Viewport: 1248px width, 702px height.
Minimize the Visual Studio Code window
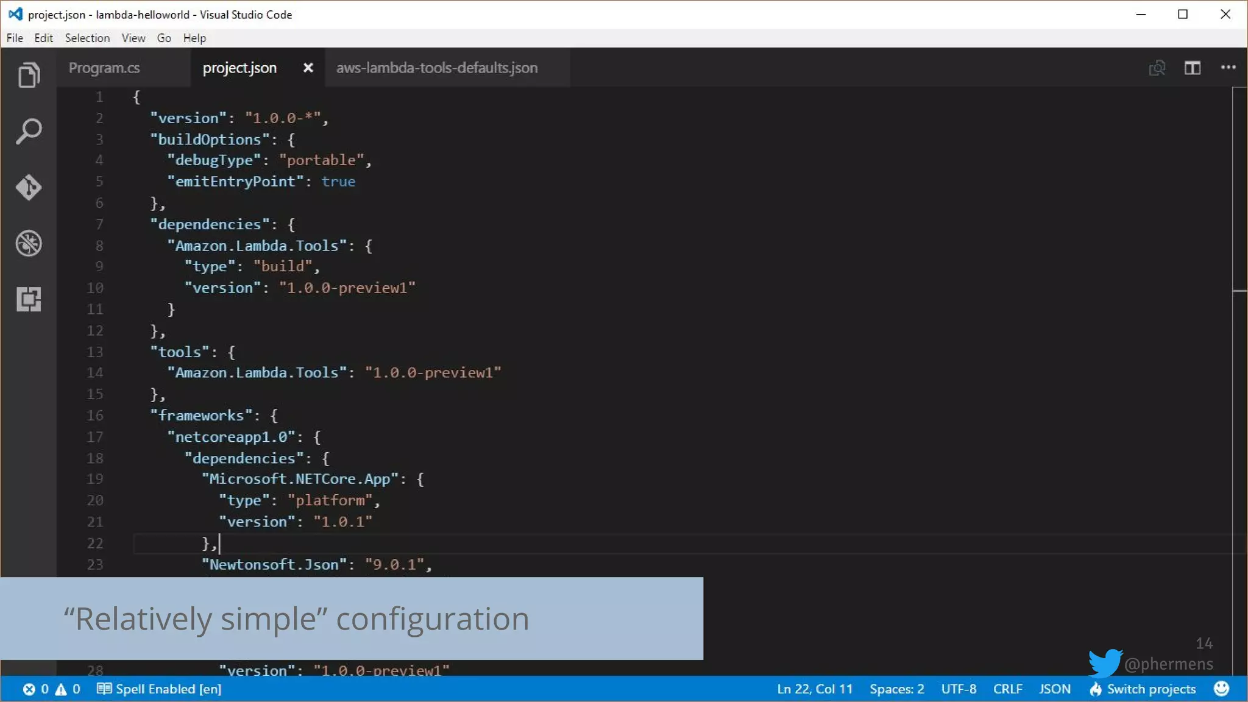(1141, 14)
